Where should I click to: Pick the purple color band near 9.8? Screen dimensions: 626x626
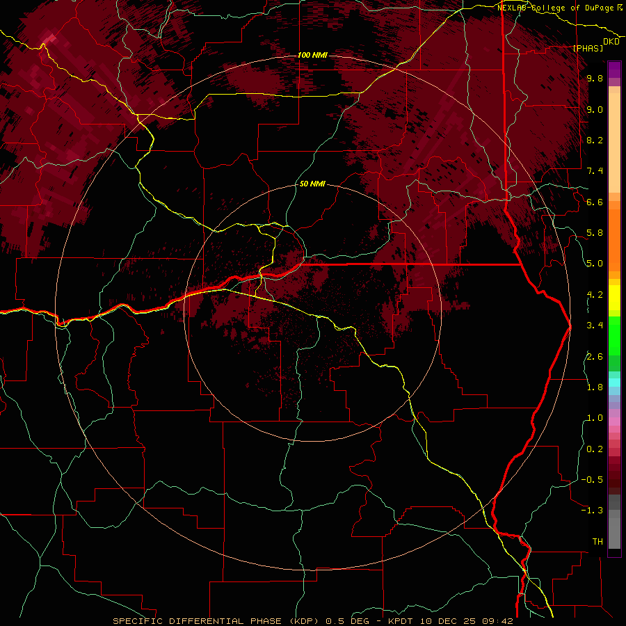click(x=614, y=70)
